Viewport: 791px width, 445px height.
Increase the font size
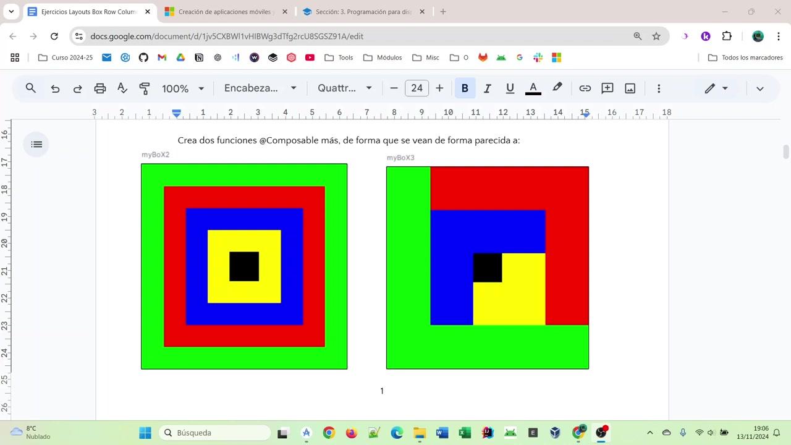coord(439,88)
